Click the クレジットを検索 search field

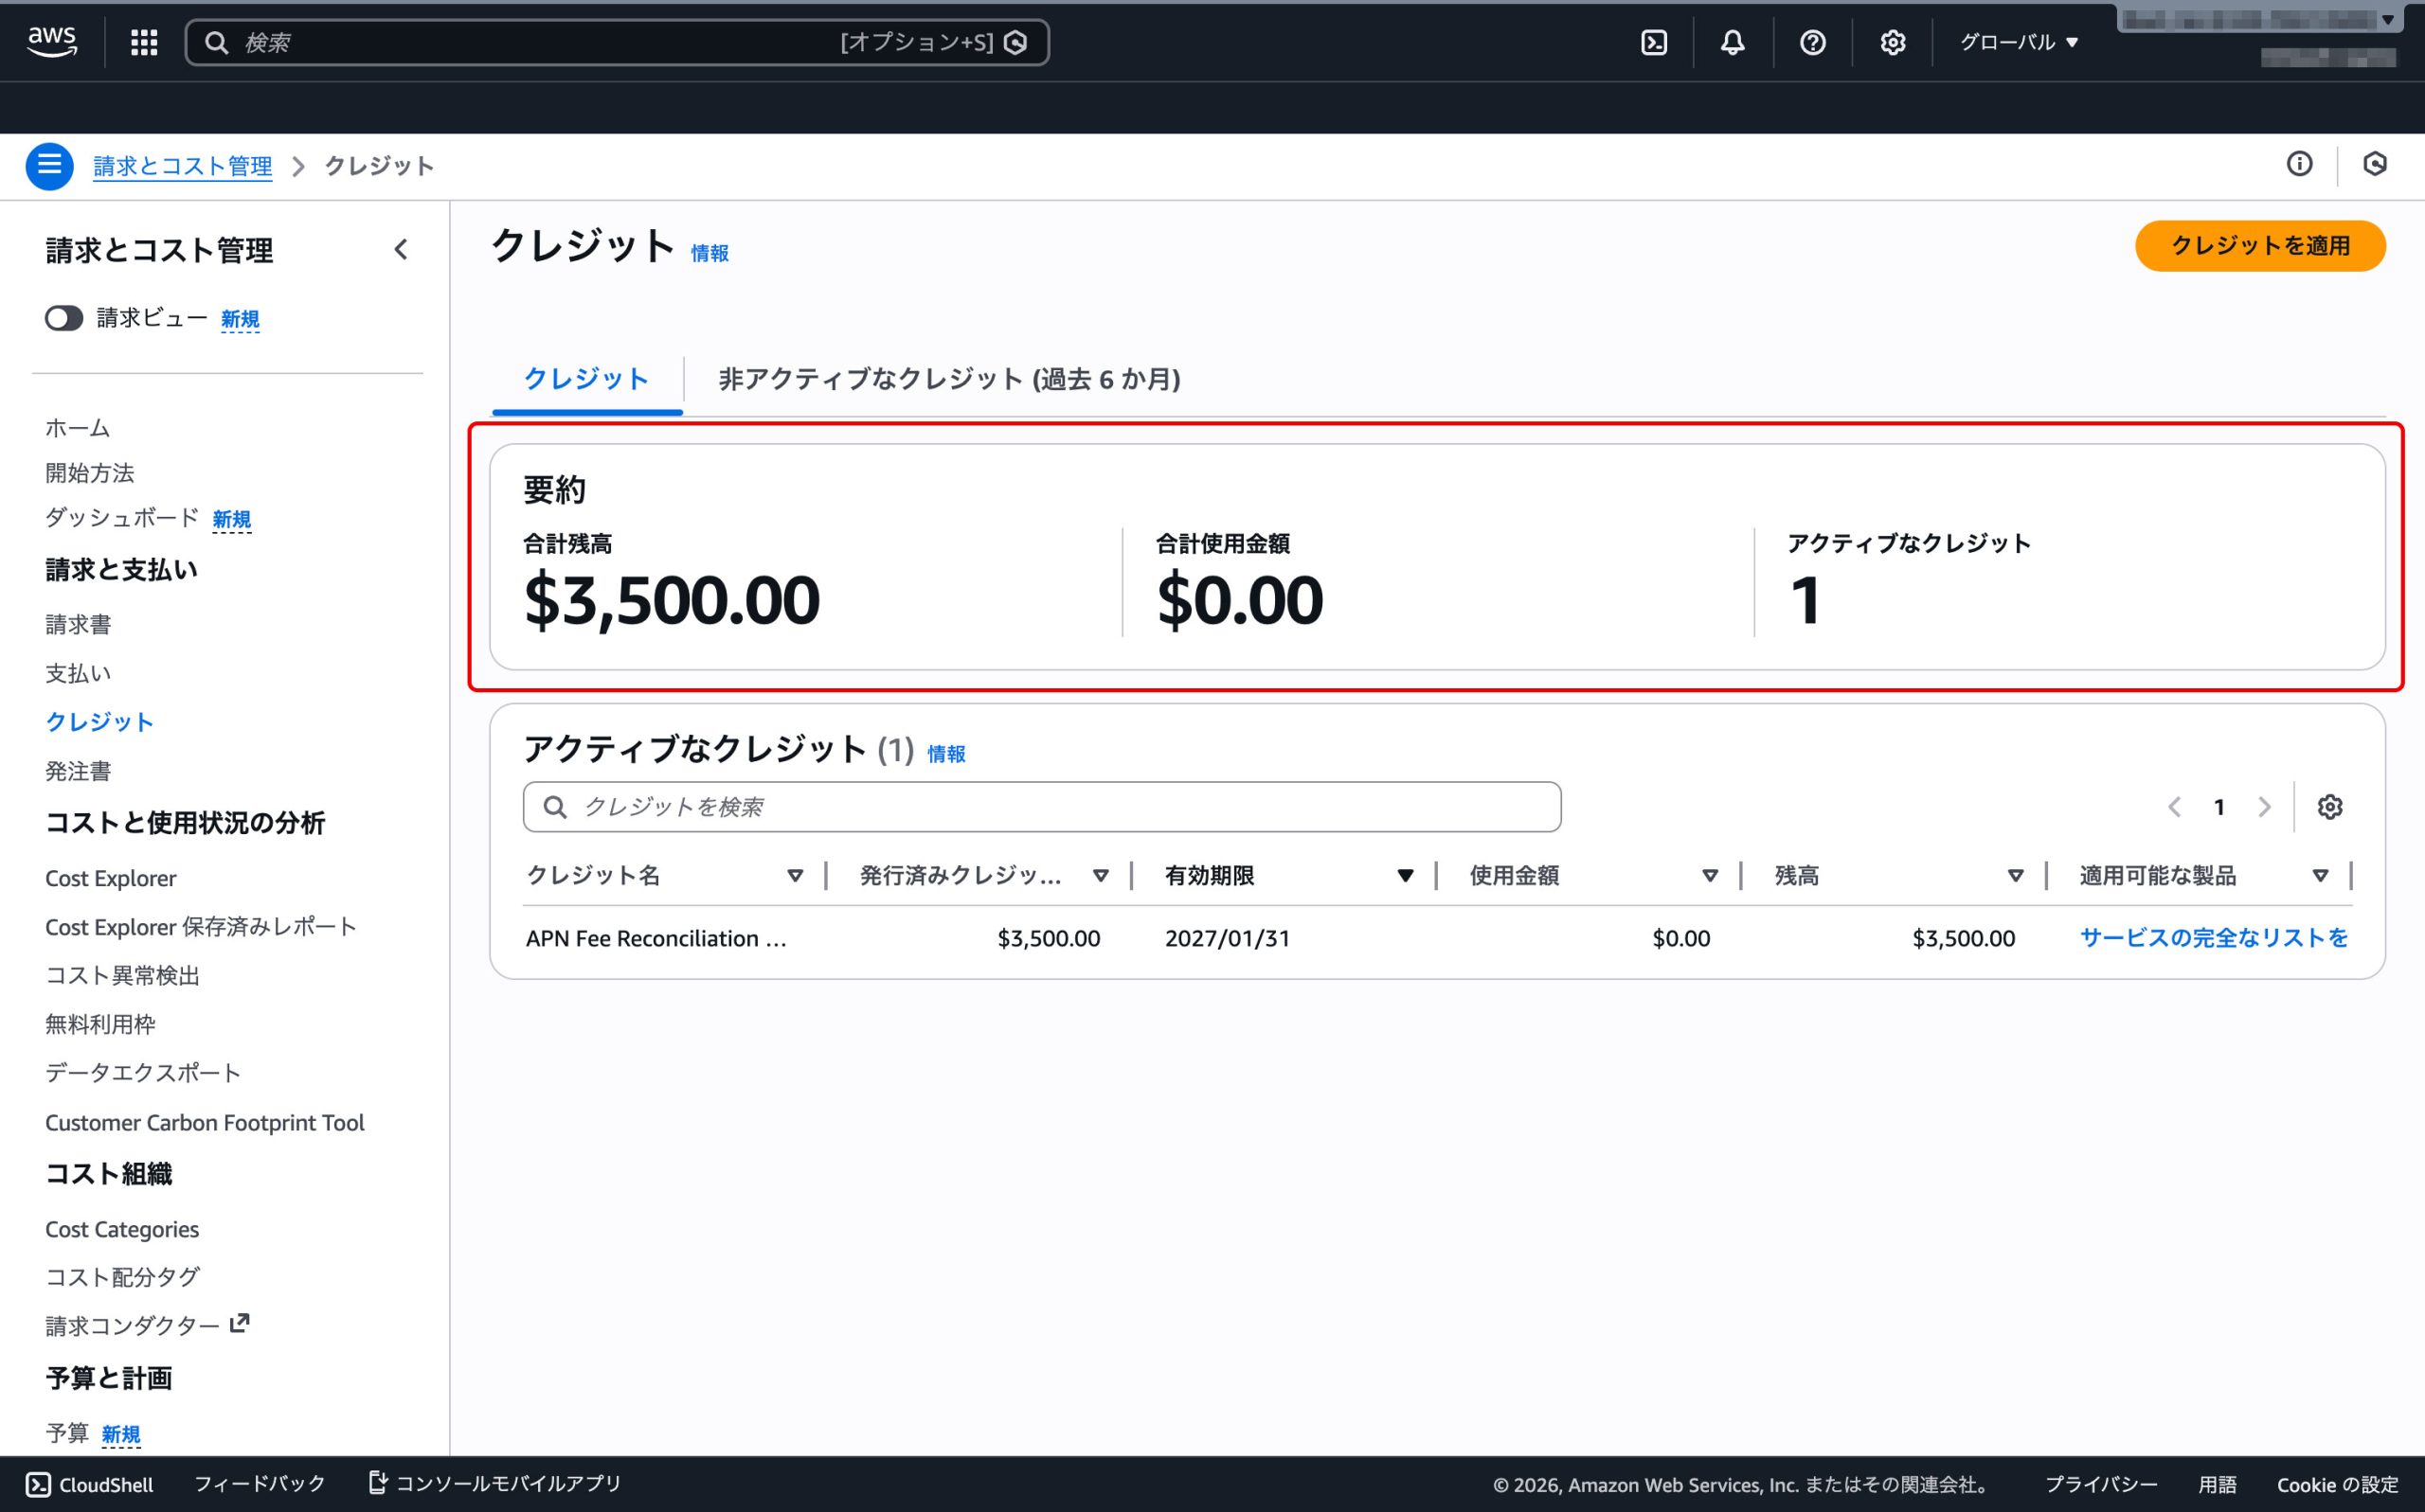[x=1040, y=807]
